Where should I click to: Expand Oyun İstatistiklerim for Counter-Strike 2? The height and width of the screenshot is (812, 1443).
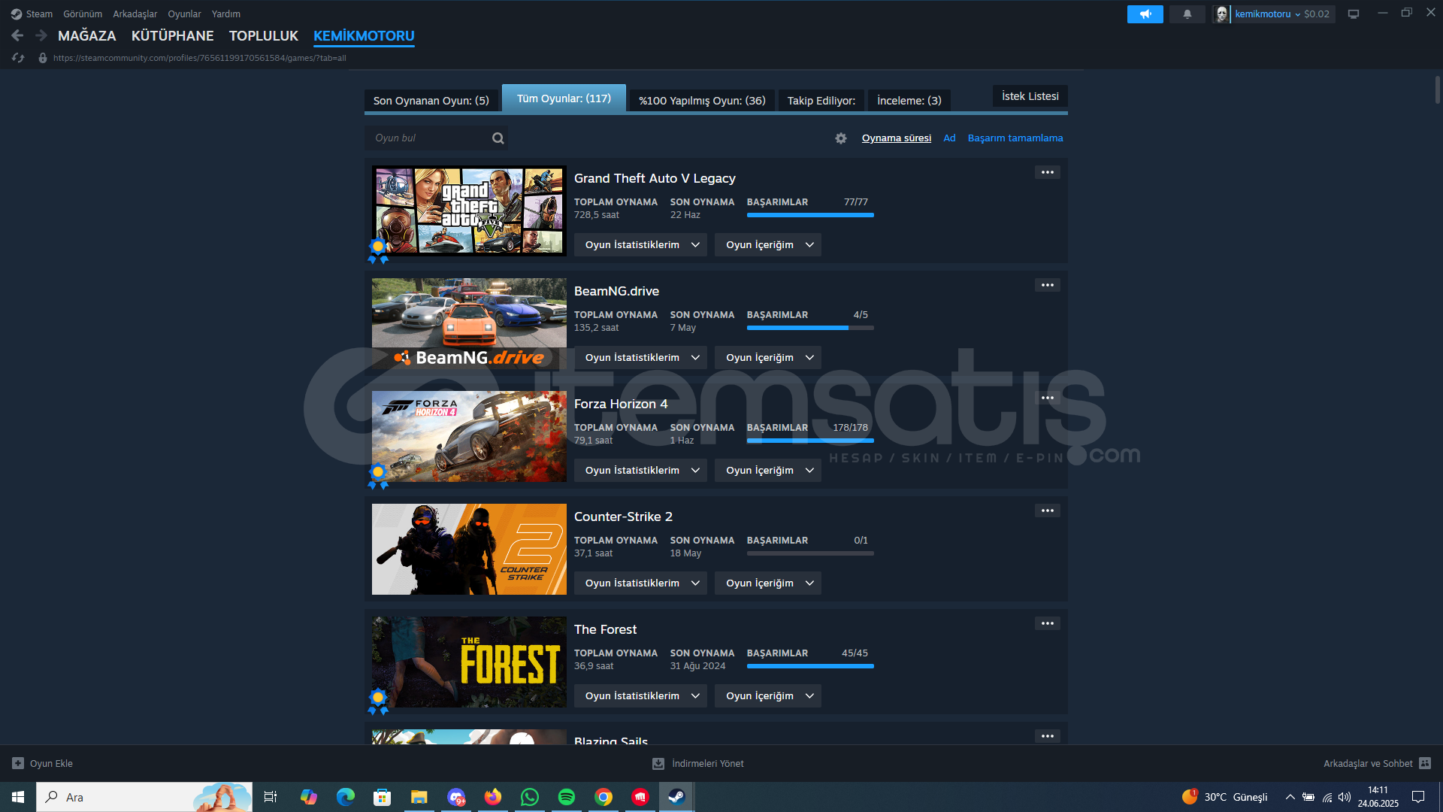(x=640, y=583)
